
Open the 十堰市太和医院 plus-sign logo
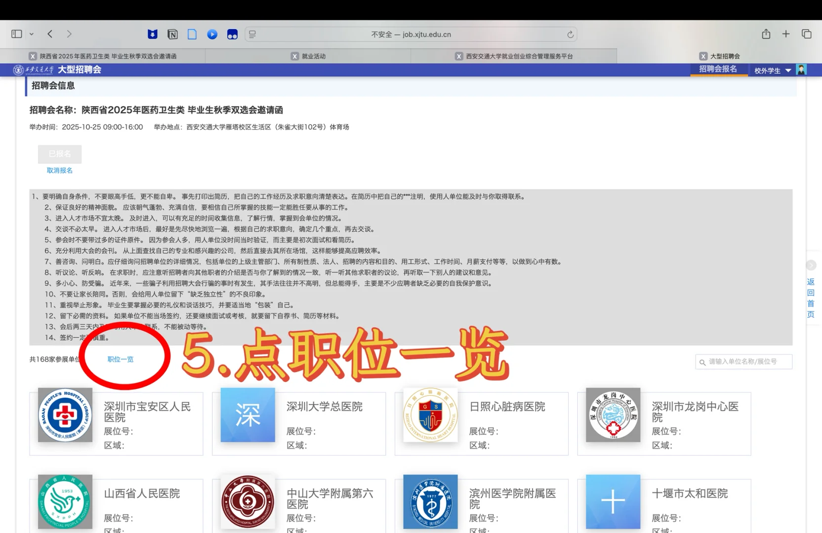(x=613, y=501)
